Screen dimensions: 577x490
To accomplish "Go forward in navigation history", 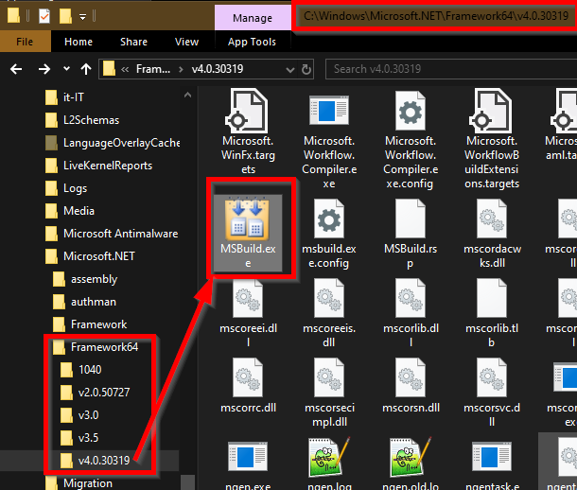I will pos(44,69).
